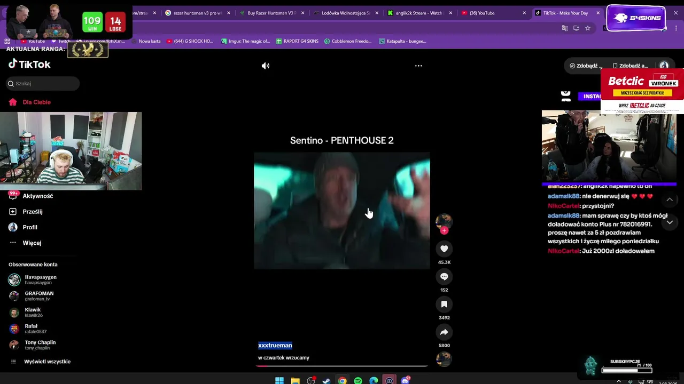The image size is (684, 384).
Task: Open profile avatar in TikTok header
Action: pyautogui.click(x=664, y=66)
